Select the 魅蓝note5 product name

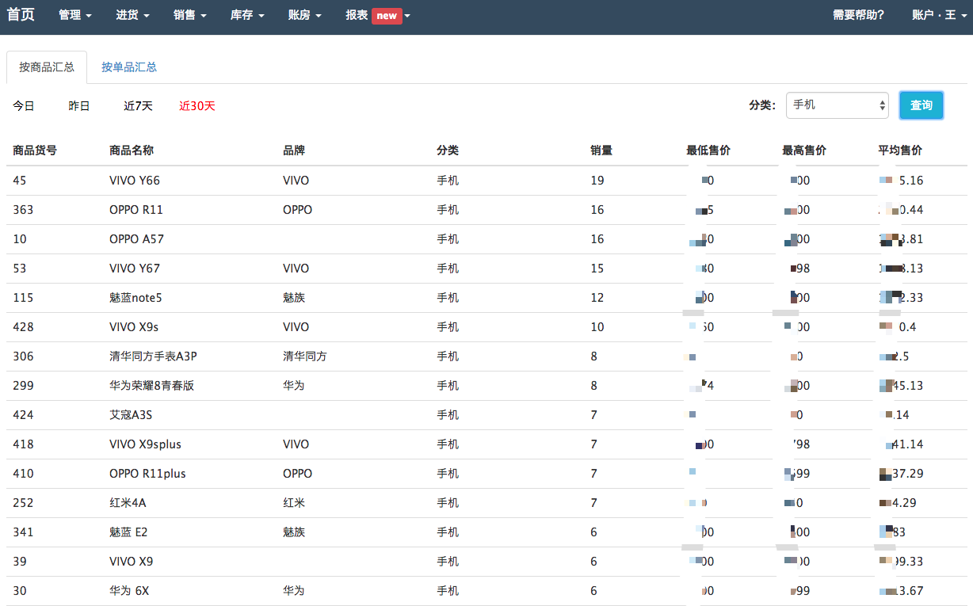[x=135, y=298]
